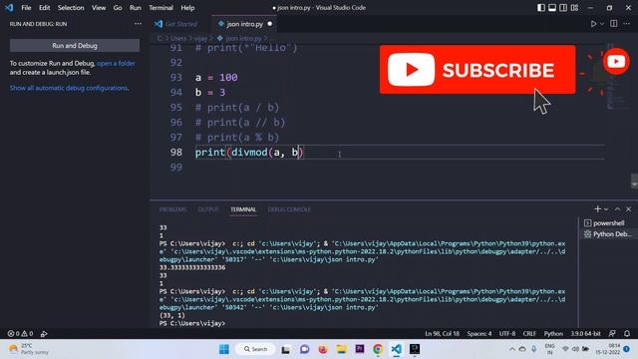Select the json intro.py editor tab
Viewport: 638px width, 359px height.
244,24
